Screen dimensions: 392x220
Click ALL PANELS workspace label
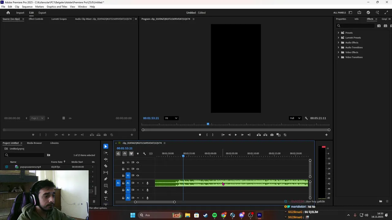pos(340,13)
